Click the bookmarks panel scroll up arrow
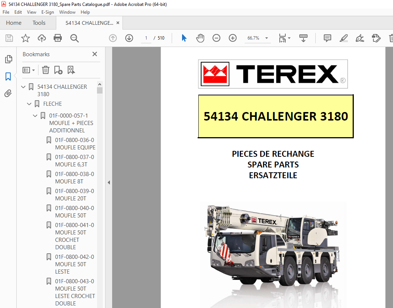 pyautogui.click(x=100, y=84)
